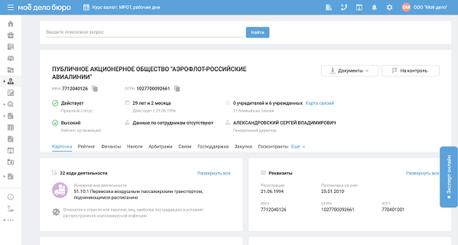Screen dimensions: 458x245
Task: Open the open-book icon in the sidebar
Action: pos(11,58)
